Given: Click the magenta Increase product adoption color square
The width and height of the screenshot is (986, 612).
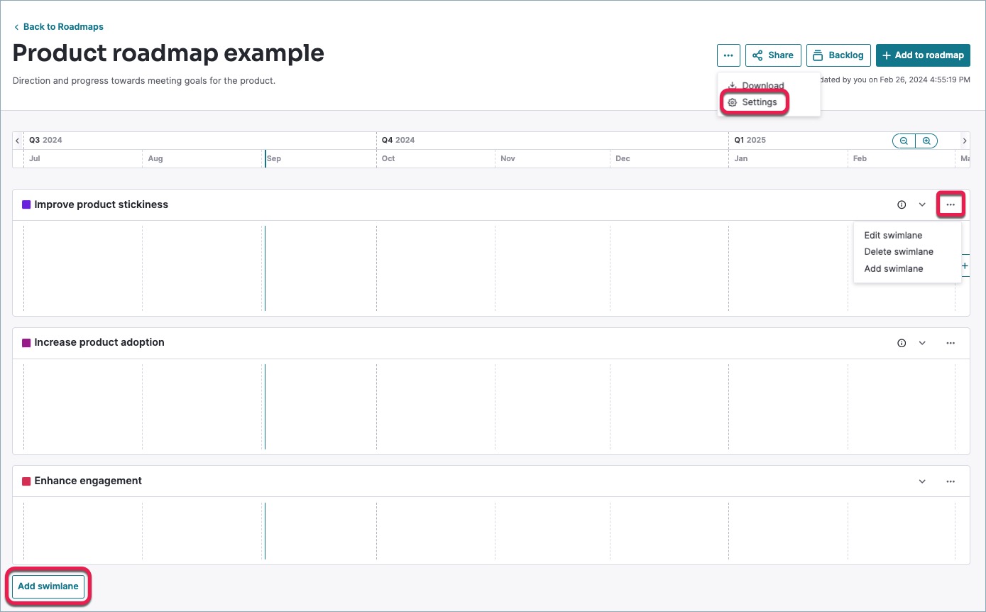Looking at the screenshot, I should point(26,343).
